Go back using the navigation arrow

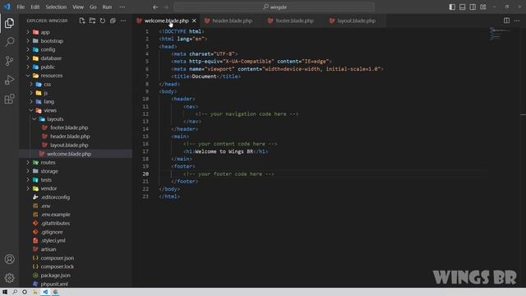(x=155, y=7)
